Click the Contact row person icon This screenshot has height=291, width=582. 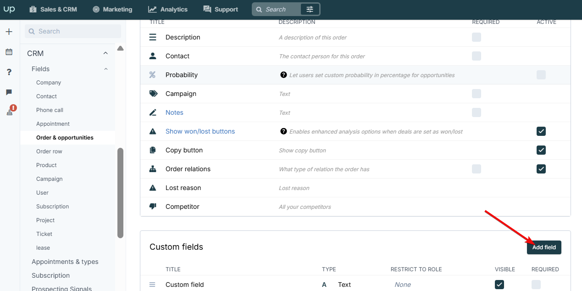point(153,56)
